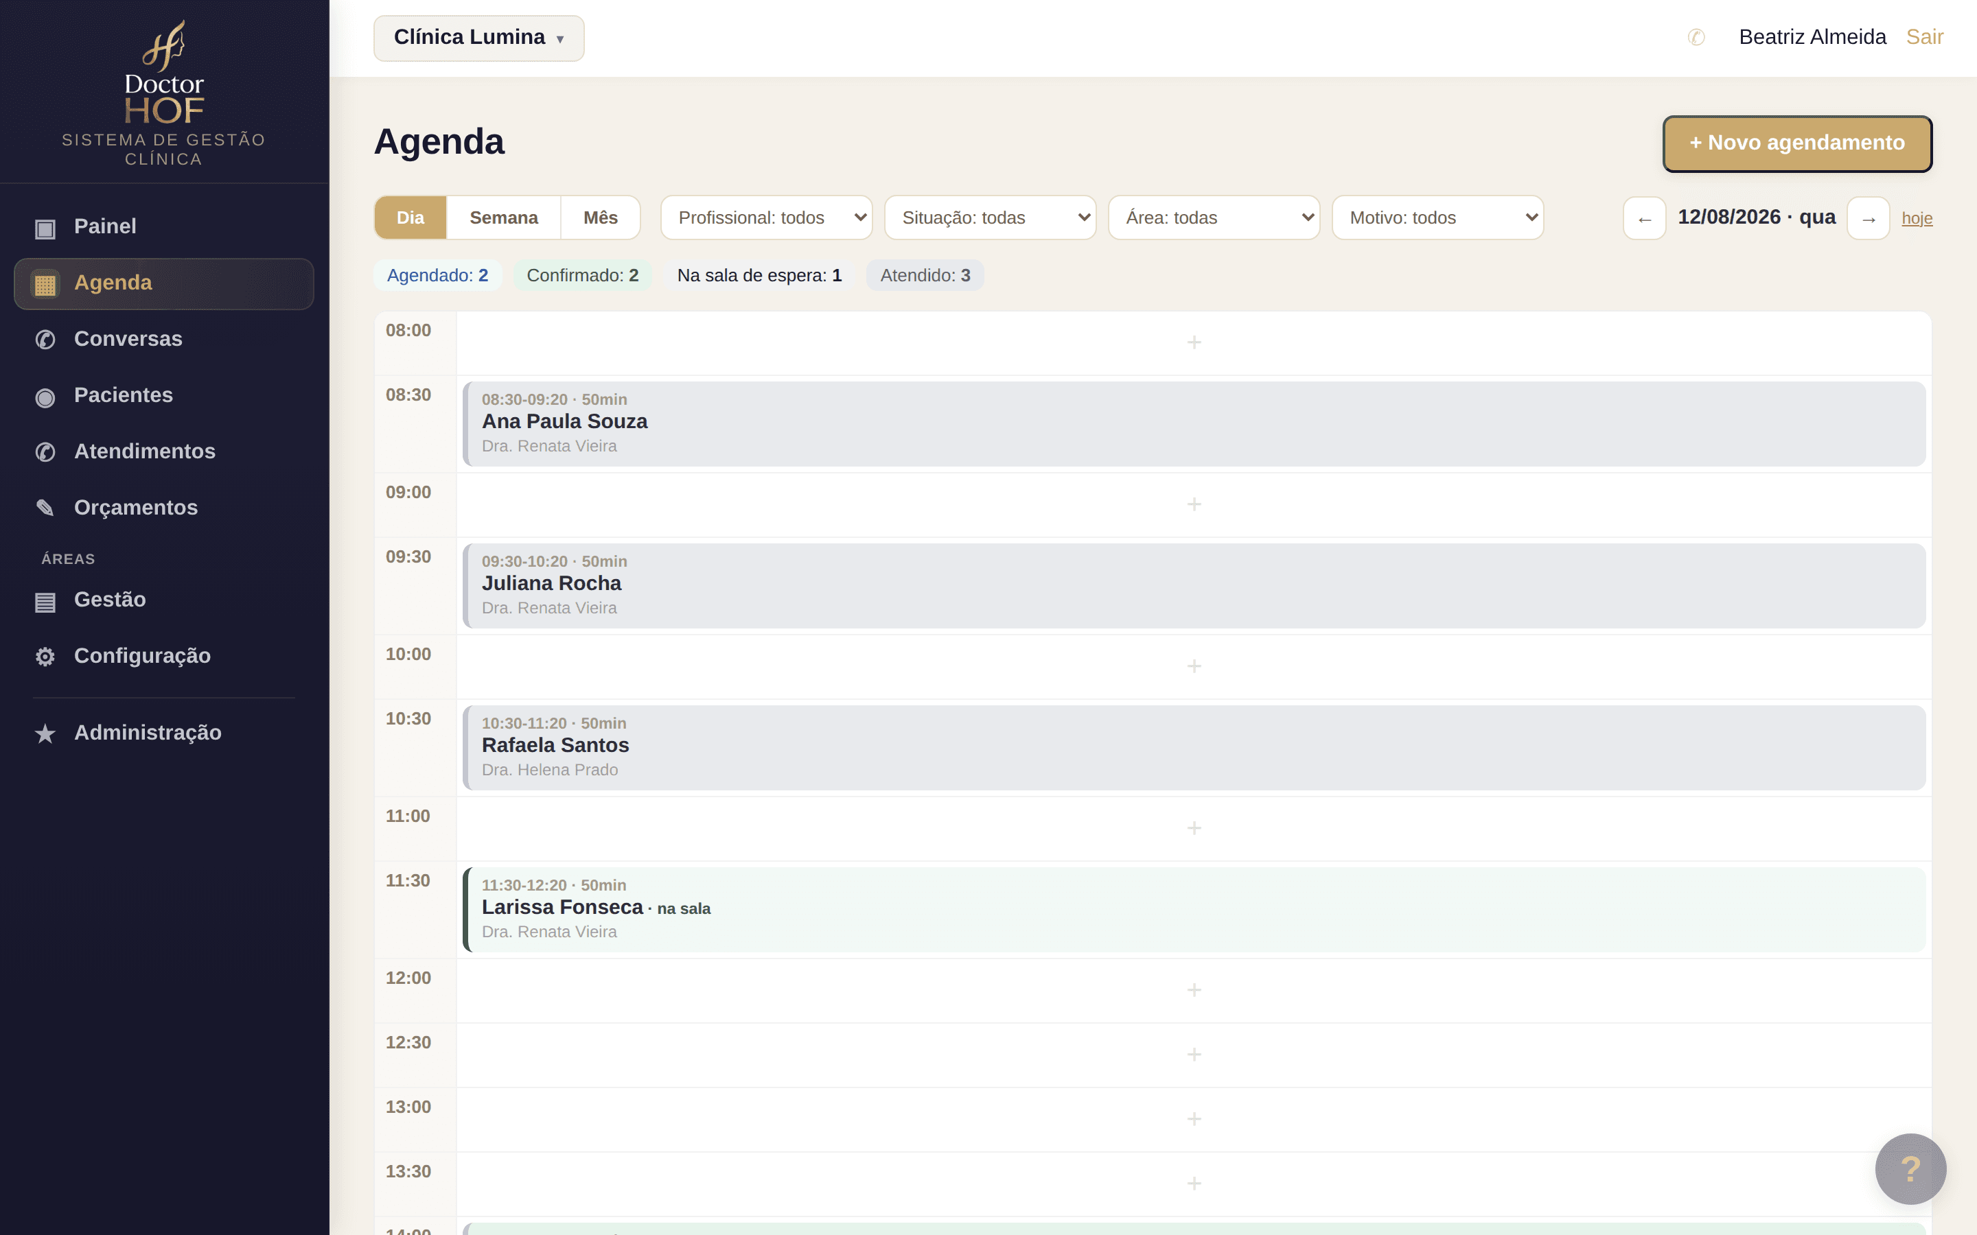Add appointment at the 11:00 slot plus
The height and width of the screenshot is (1235, 1977).
coord(1194,827)
